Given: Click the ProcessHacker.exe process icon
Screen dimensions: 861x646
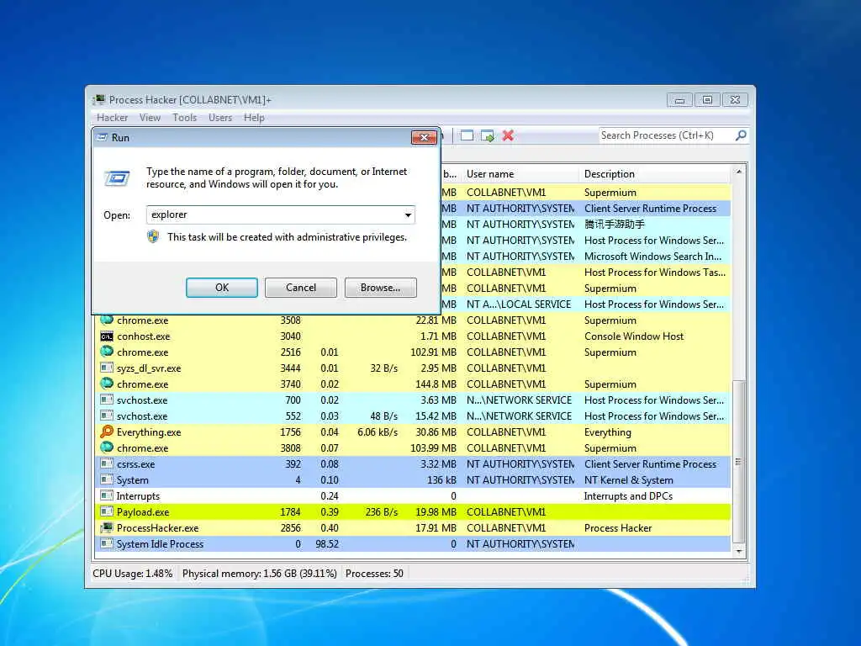Looking at the screenshot, I should pos(107,527).
